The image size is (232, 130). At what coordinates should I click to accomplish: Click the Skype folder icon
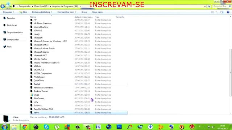(32, 95)
